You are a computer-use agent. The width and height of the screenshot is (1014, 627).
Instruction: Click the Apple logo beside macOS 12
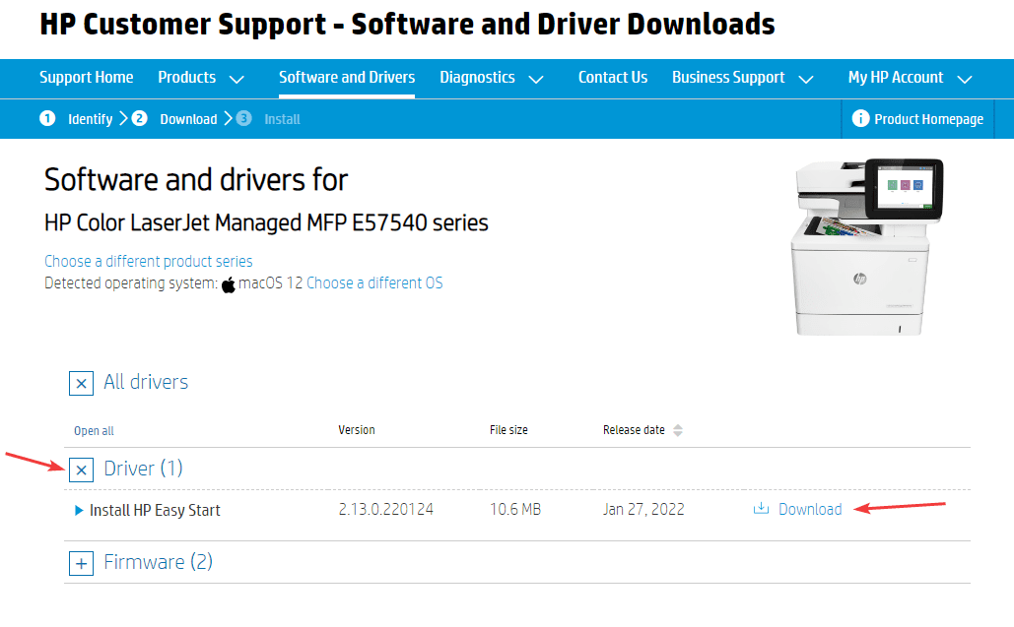pyautogui.click(x=229, y=284)
